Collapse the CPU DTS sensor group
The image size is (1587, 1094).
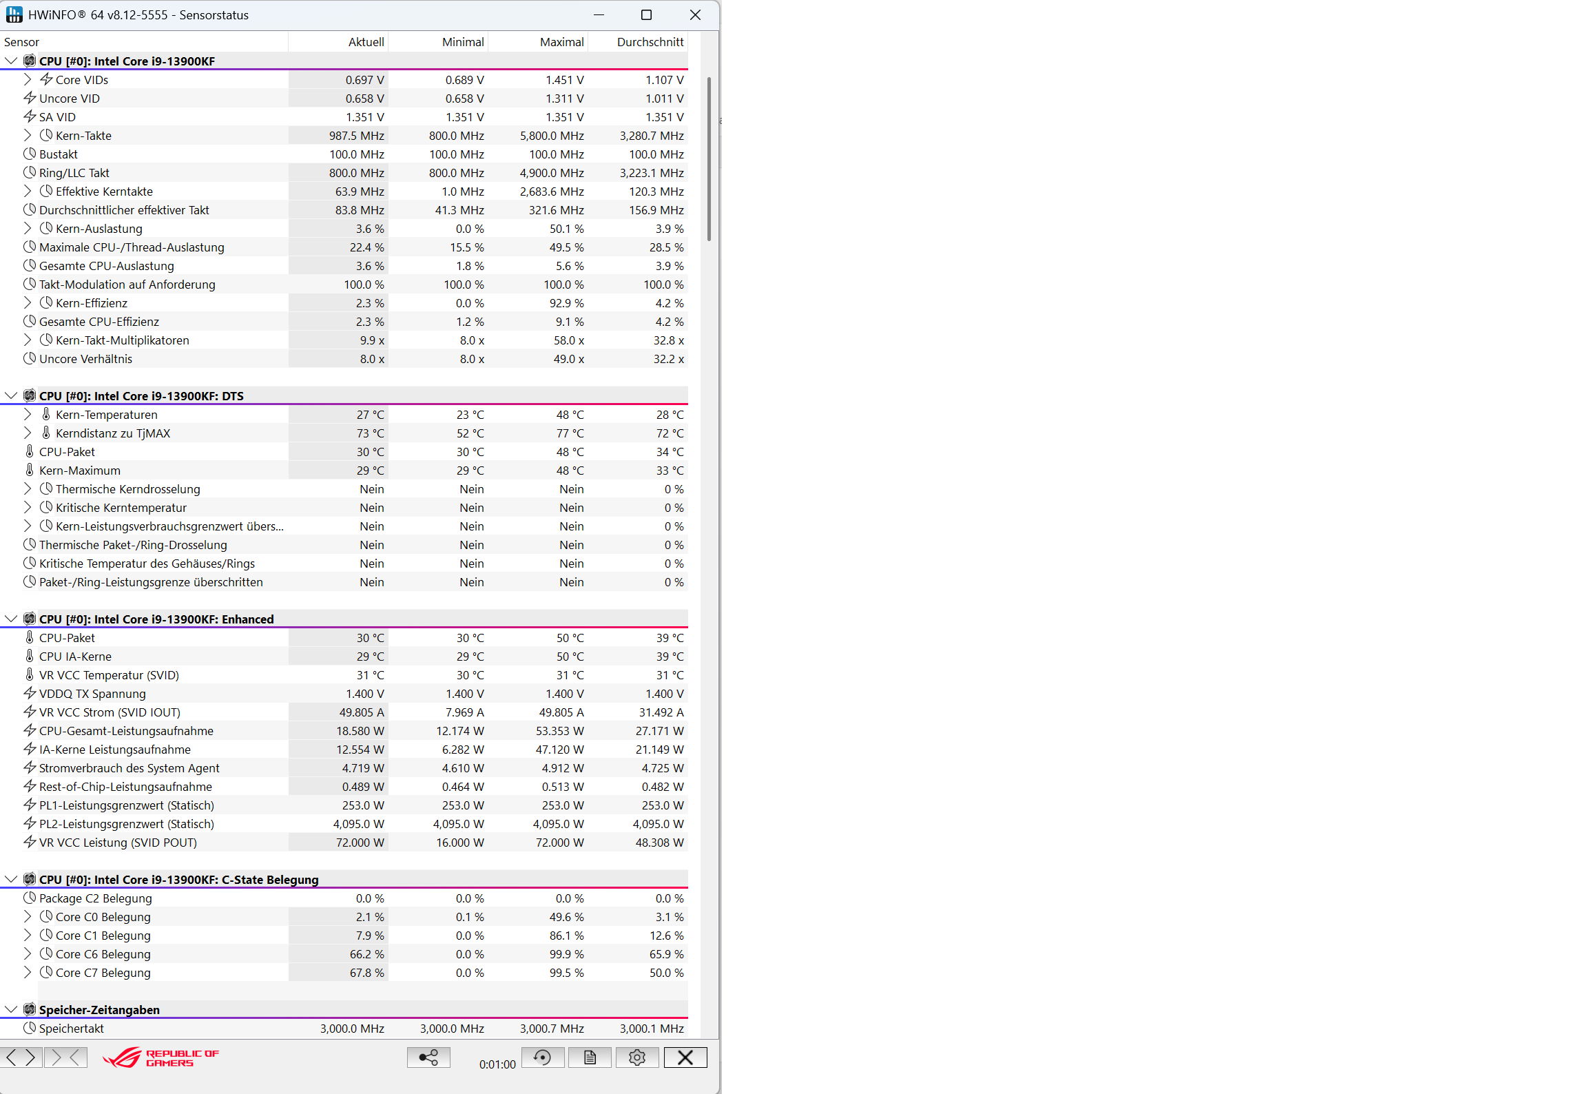(x=11, y=396)
